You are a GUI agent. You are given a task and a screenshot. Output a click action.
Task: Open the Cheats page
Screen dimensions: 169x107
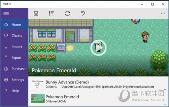pyautogui.click(x=14, y=36)
